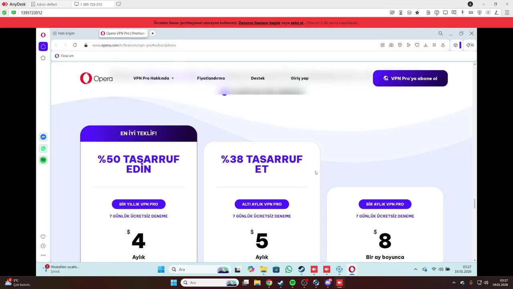Click the player send arrow icon
Screen dimensions: 513x289
tap(408, 45)
